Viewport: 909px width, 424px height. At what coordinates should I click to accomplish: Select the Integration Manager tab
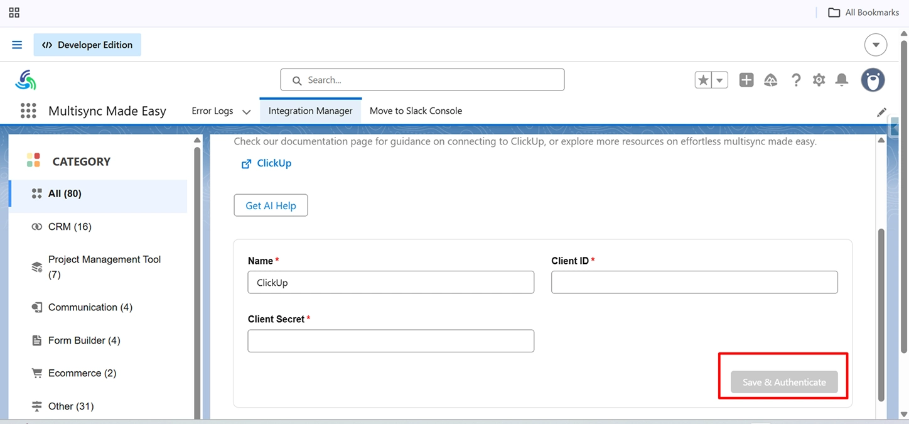[x=311, y=111]
